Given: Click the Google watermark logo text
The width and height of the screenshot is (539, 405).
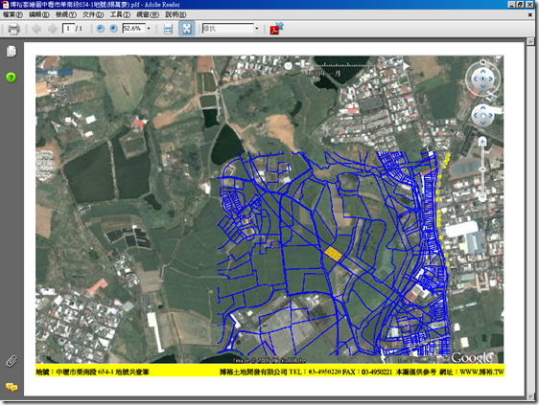Looking at the screenshot, I should [472, 357].
